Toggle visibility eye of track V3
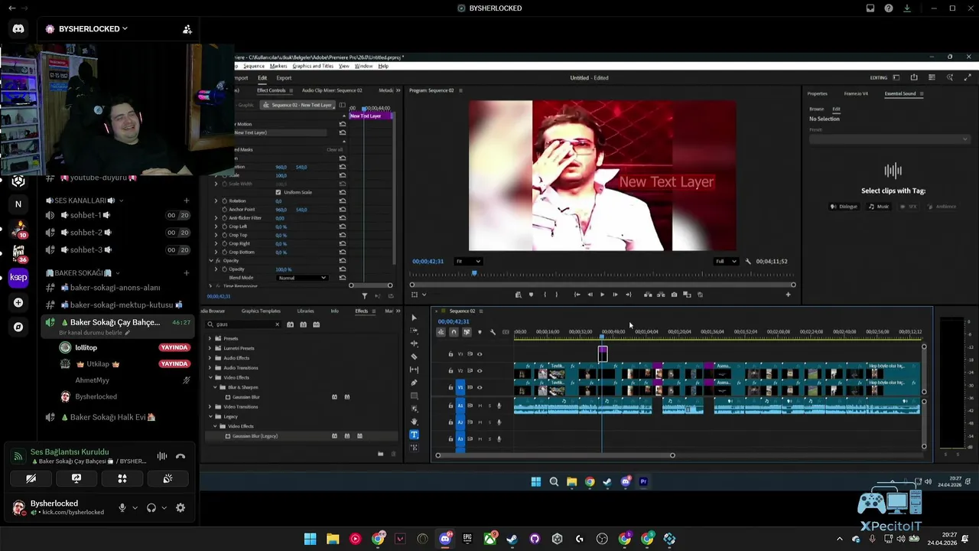The width and height of the screenshot is (979, 551). 480,354
